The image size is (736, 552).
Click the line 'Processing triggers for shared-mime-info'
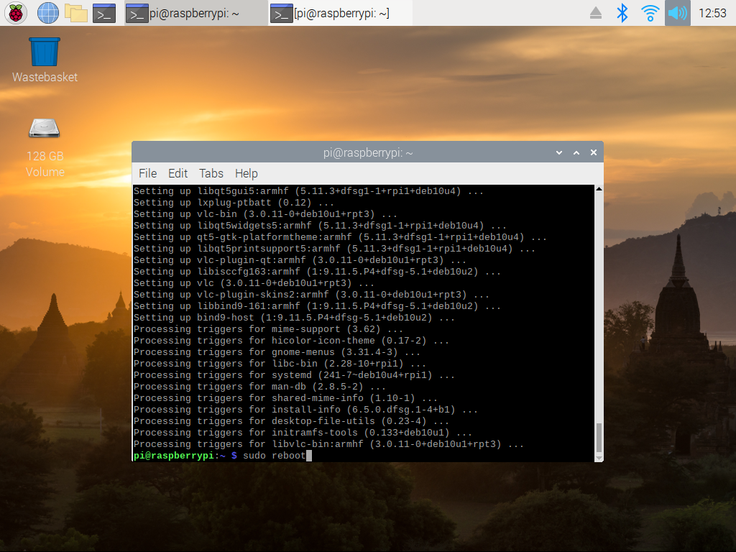tap(285, 398)
